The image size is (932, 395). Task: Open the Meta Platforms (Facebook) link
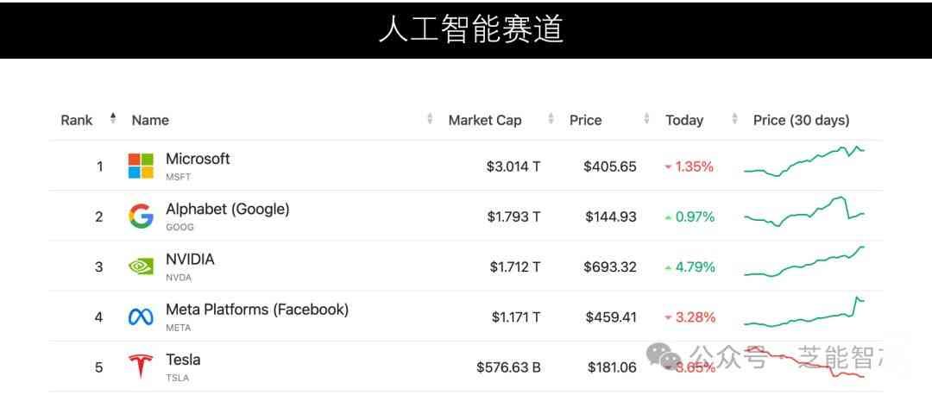tap(256, 309)
